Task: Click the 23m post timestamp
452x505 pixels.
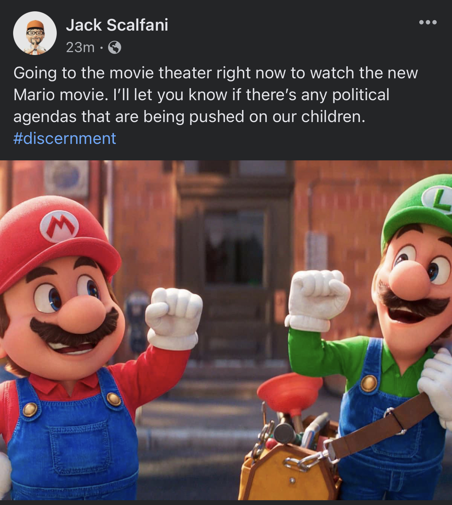Action: (x=80, y=47)
